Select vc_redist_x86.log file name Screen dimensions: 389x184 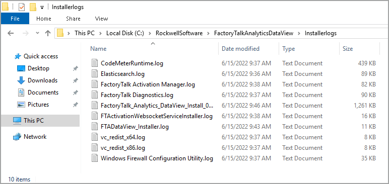pos(123,148)
